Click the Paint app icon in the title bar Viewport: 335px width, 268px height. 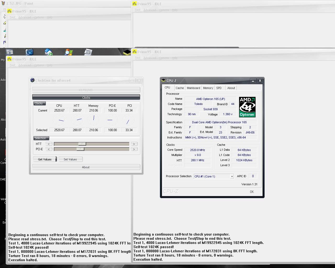(3, 3)
